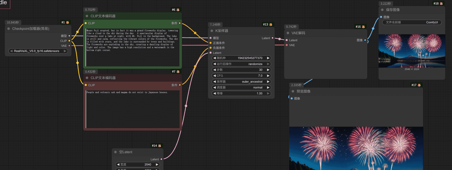
Task: Click the fox badge icon on node #1
Action: 67,23
